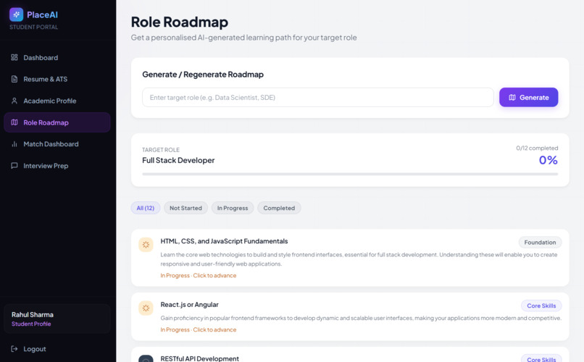Click the React.js or Angular title

click(189, 304)
